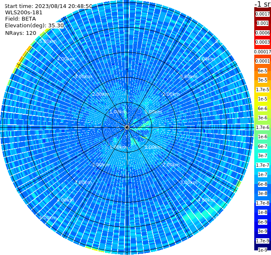Viewport: 271px width, 255px height.
Task: Select the Elevation(deg): 35.30 text
Action: coord(34,26)
